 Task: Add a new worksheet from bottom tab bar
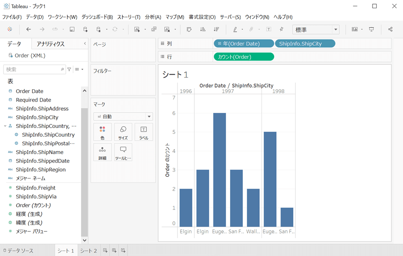pyautogui.click(x=106, y=251)
